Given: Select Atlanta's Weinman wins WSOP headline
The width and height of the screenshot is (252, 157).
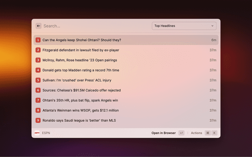Looking at the screenshot, I should tap(80, 110).
